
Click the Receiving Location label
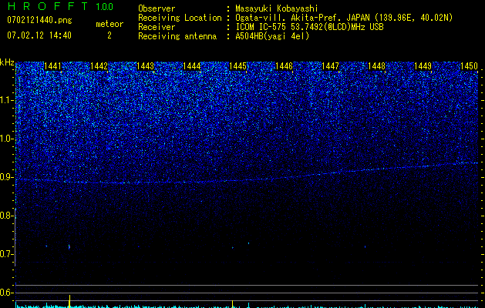pyautogui.click(x=180, y=18)
